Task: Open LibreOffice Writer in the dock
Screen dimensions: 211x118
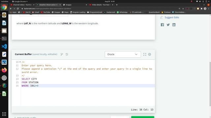Action: pos(4,23)
